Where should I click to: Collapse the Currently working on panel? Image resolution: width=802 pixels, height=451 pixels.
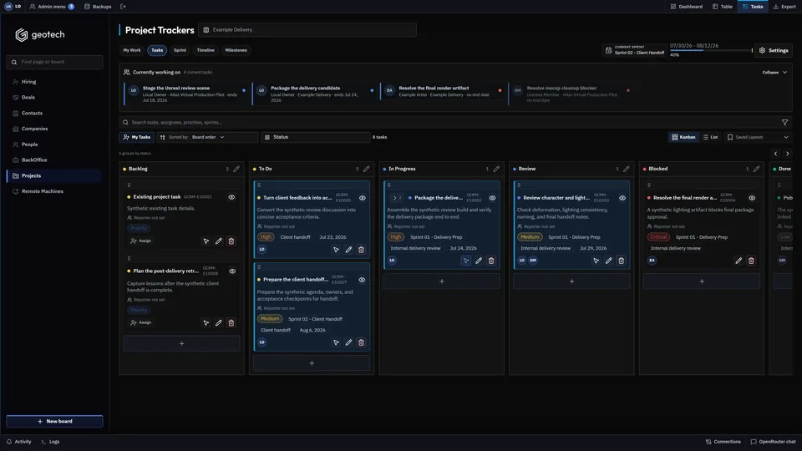pyautogui.click(x=775, y=72)
